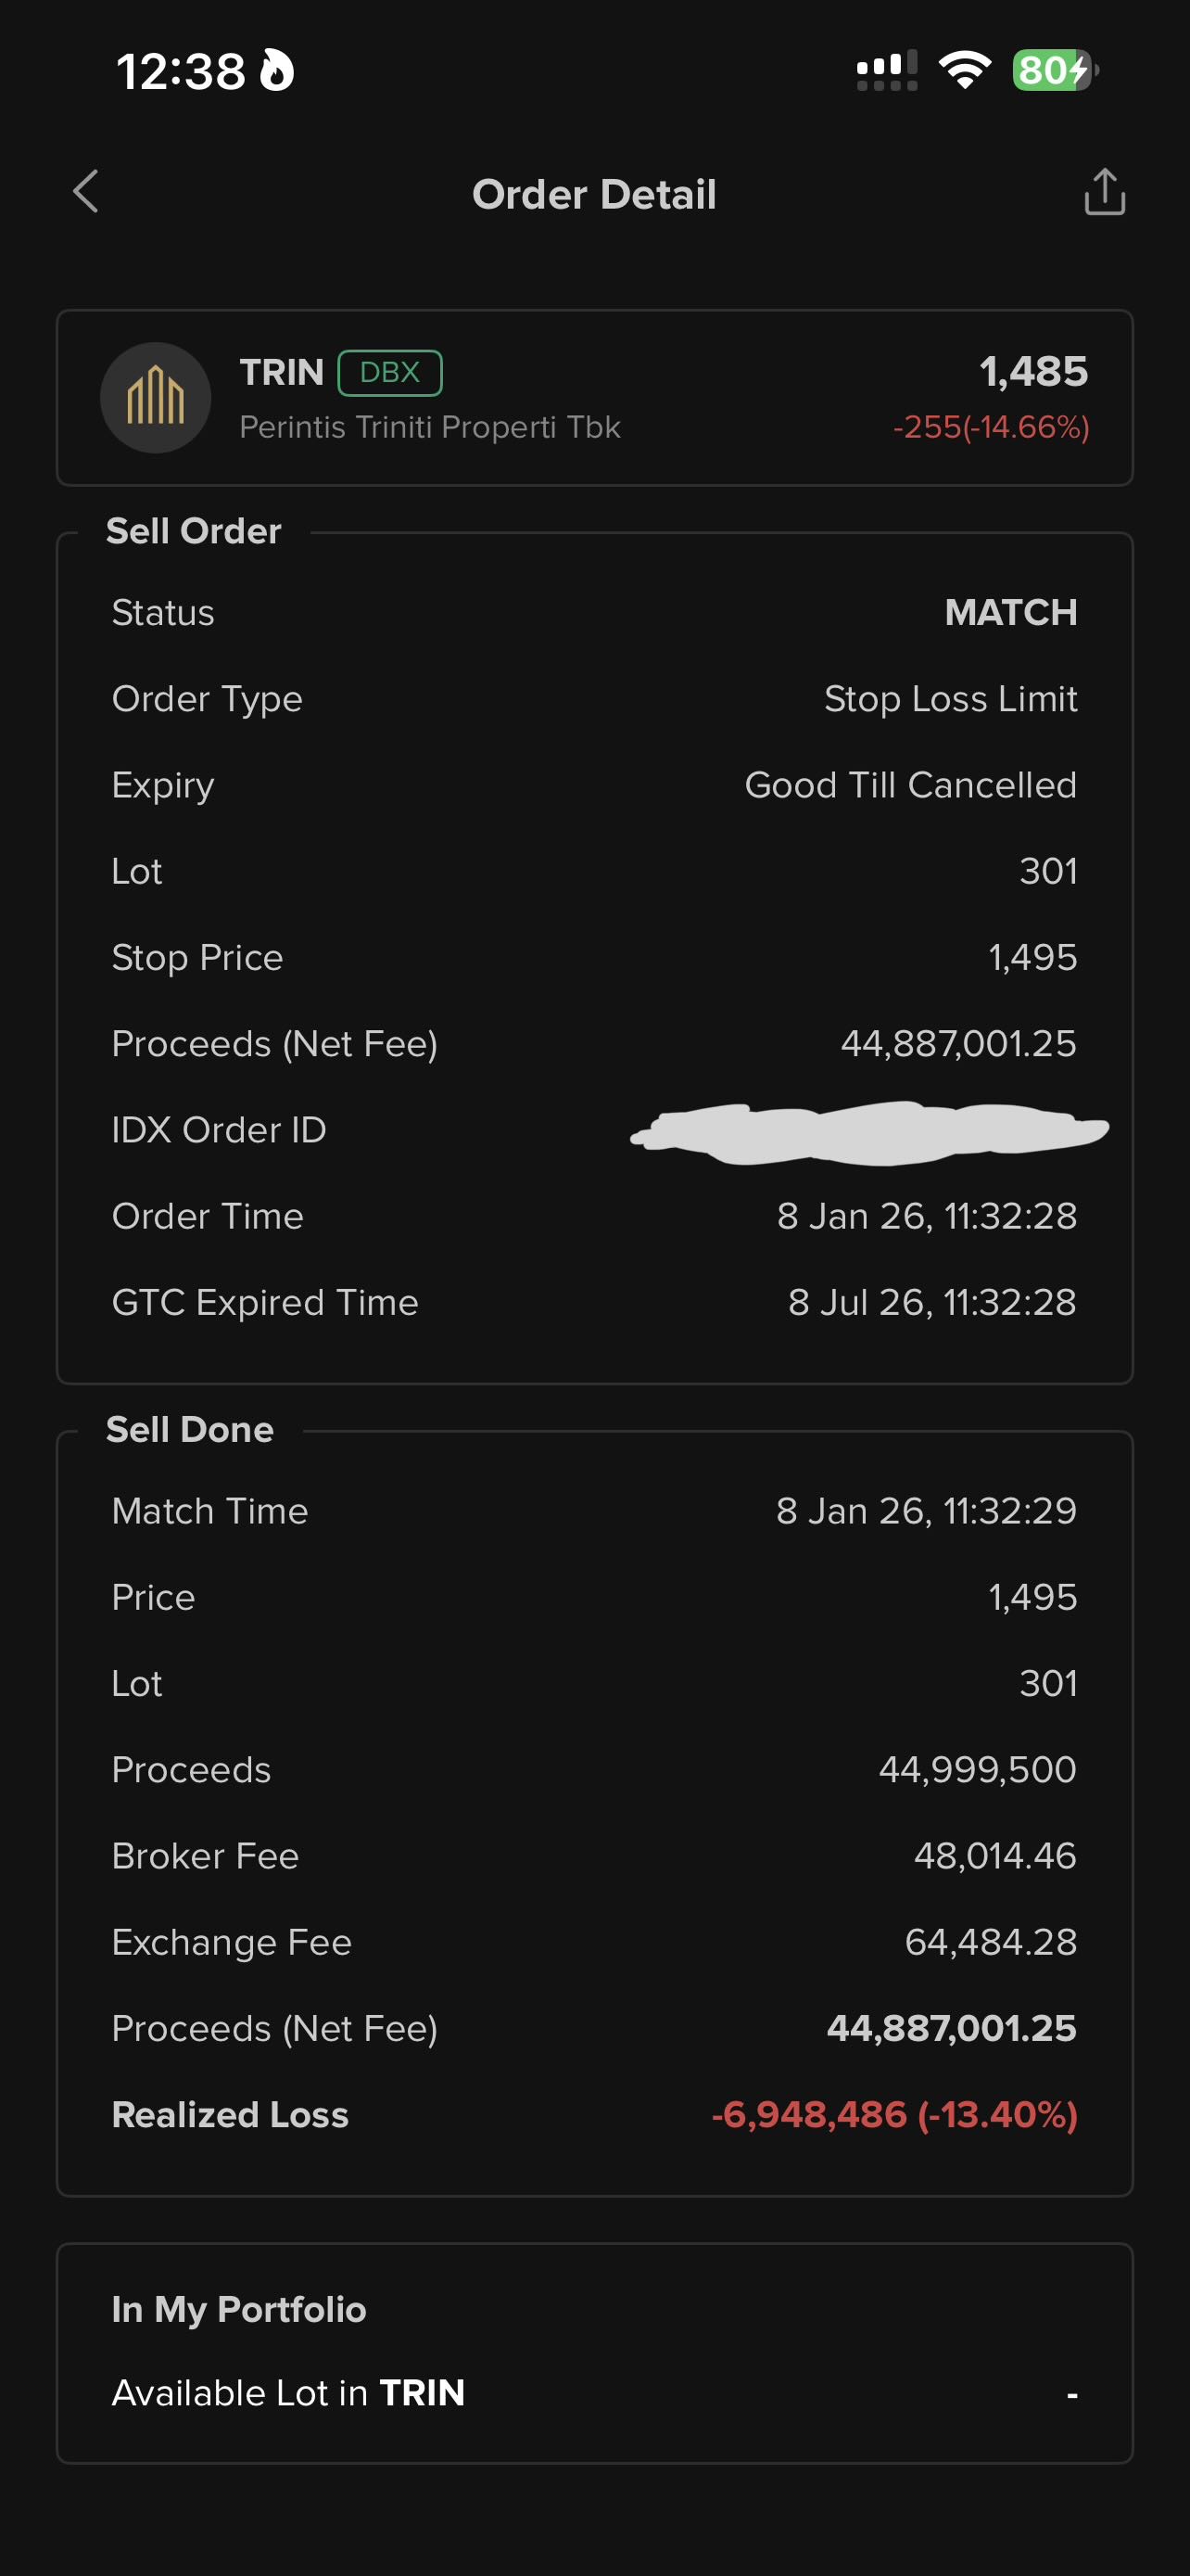Tap the price change -255(-14.66%)
Image resolution: width=1190 pixels, height=2576 pixels.
pyautogui.click(x=990, y=427)
